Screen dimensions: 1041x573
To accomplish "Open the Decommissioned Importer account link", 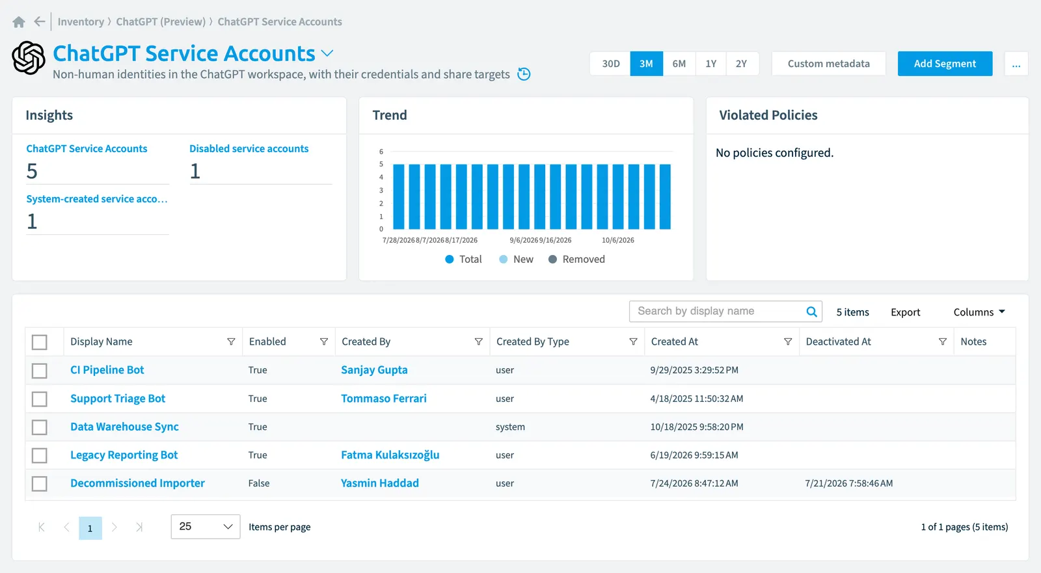I will pos(137,483).
